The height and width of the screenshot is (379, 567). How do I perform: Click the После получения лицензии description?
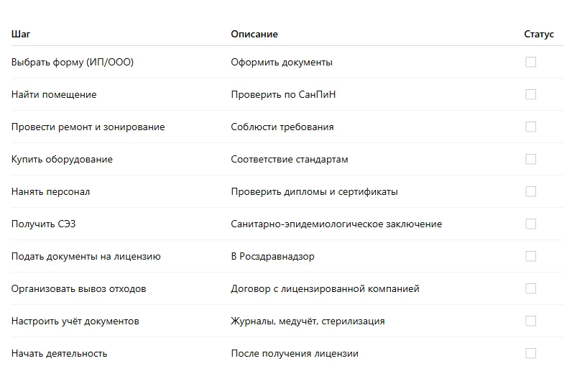295,354
